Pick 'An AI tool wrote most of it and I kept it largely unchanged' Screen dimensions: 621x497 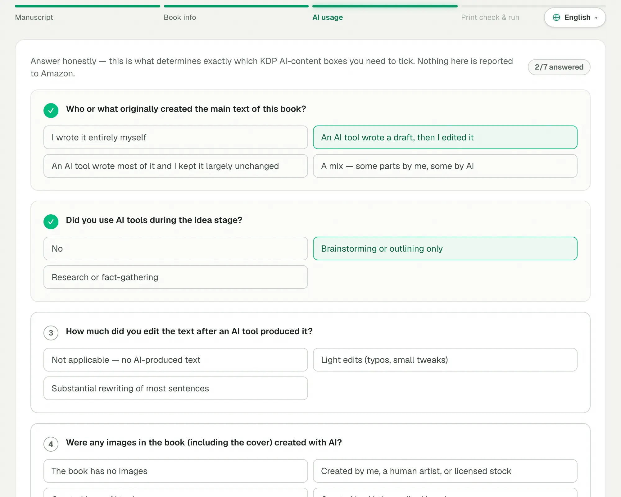click(176, 166)
